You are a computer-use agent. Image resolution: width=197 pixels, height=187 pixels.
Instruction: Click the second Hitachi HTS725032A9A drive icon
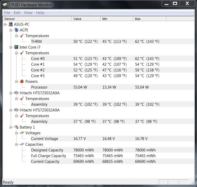(x=16, y=110)
